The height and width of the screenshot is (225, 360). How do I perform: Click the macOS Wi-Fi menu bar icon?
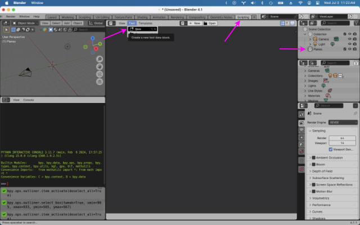point(300,3)
